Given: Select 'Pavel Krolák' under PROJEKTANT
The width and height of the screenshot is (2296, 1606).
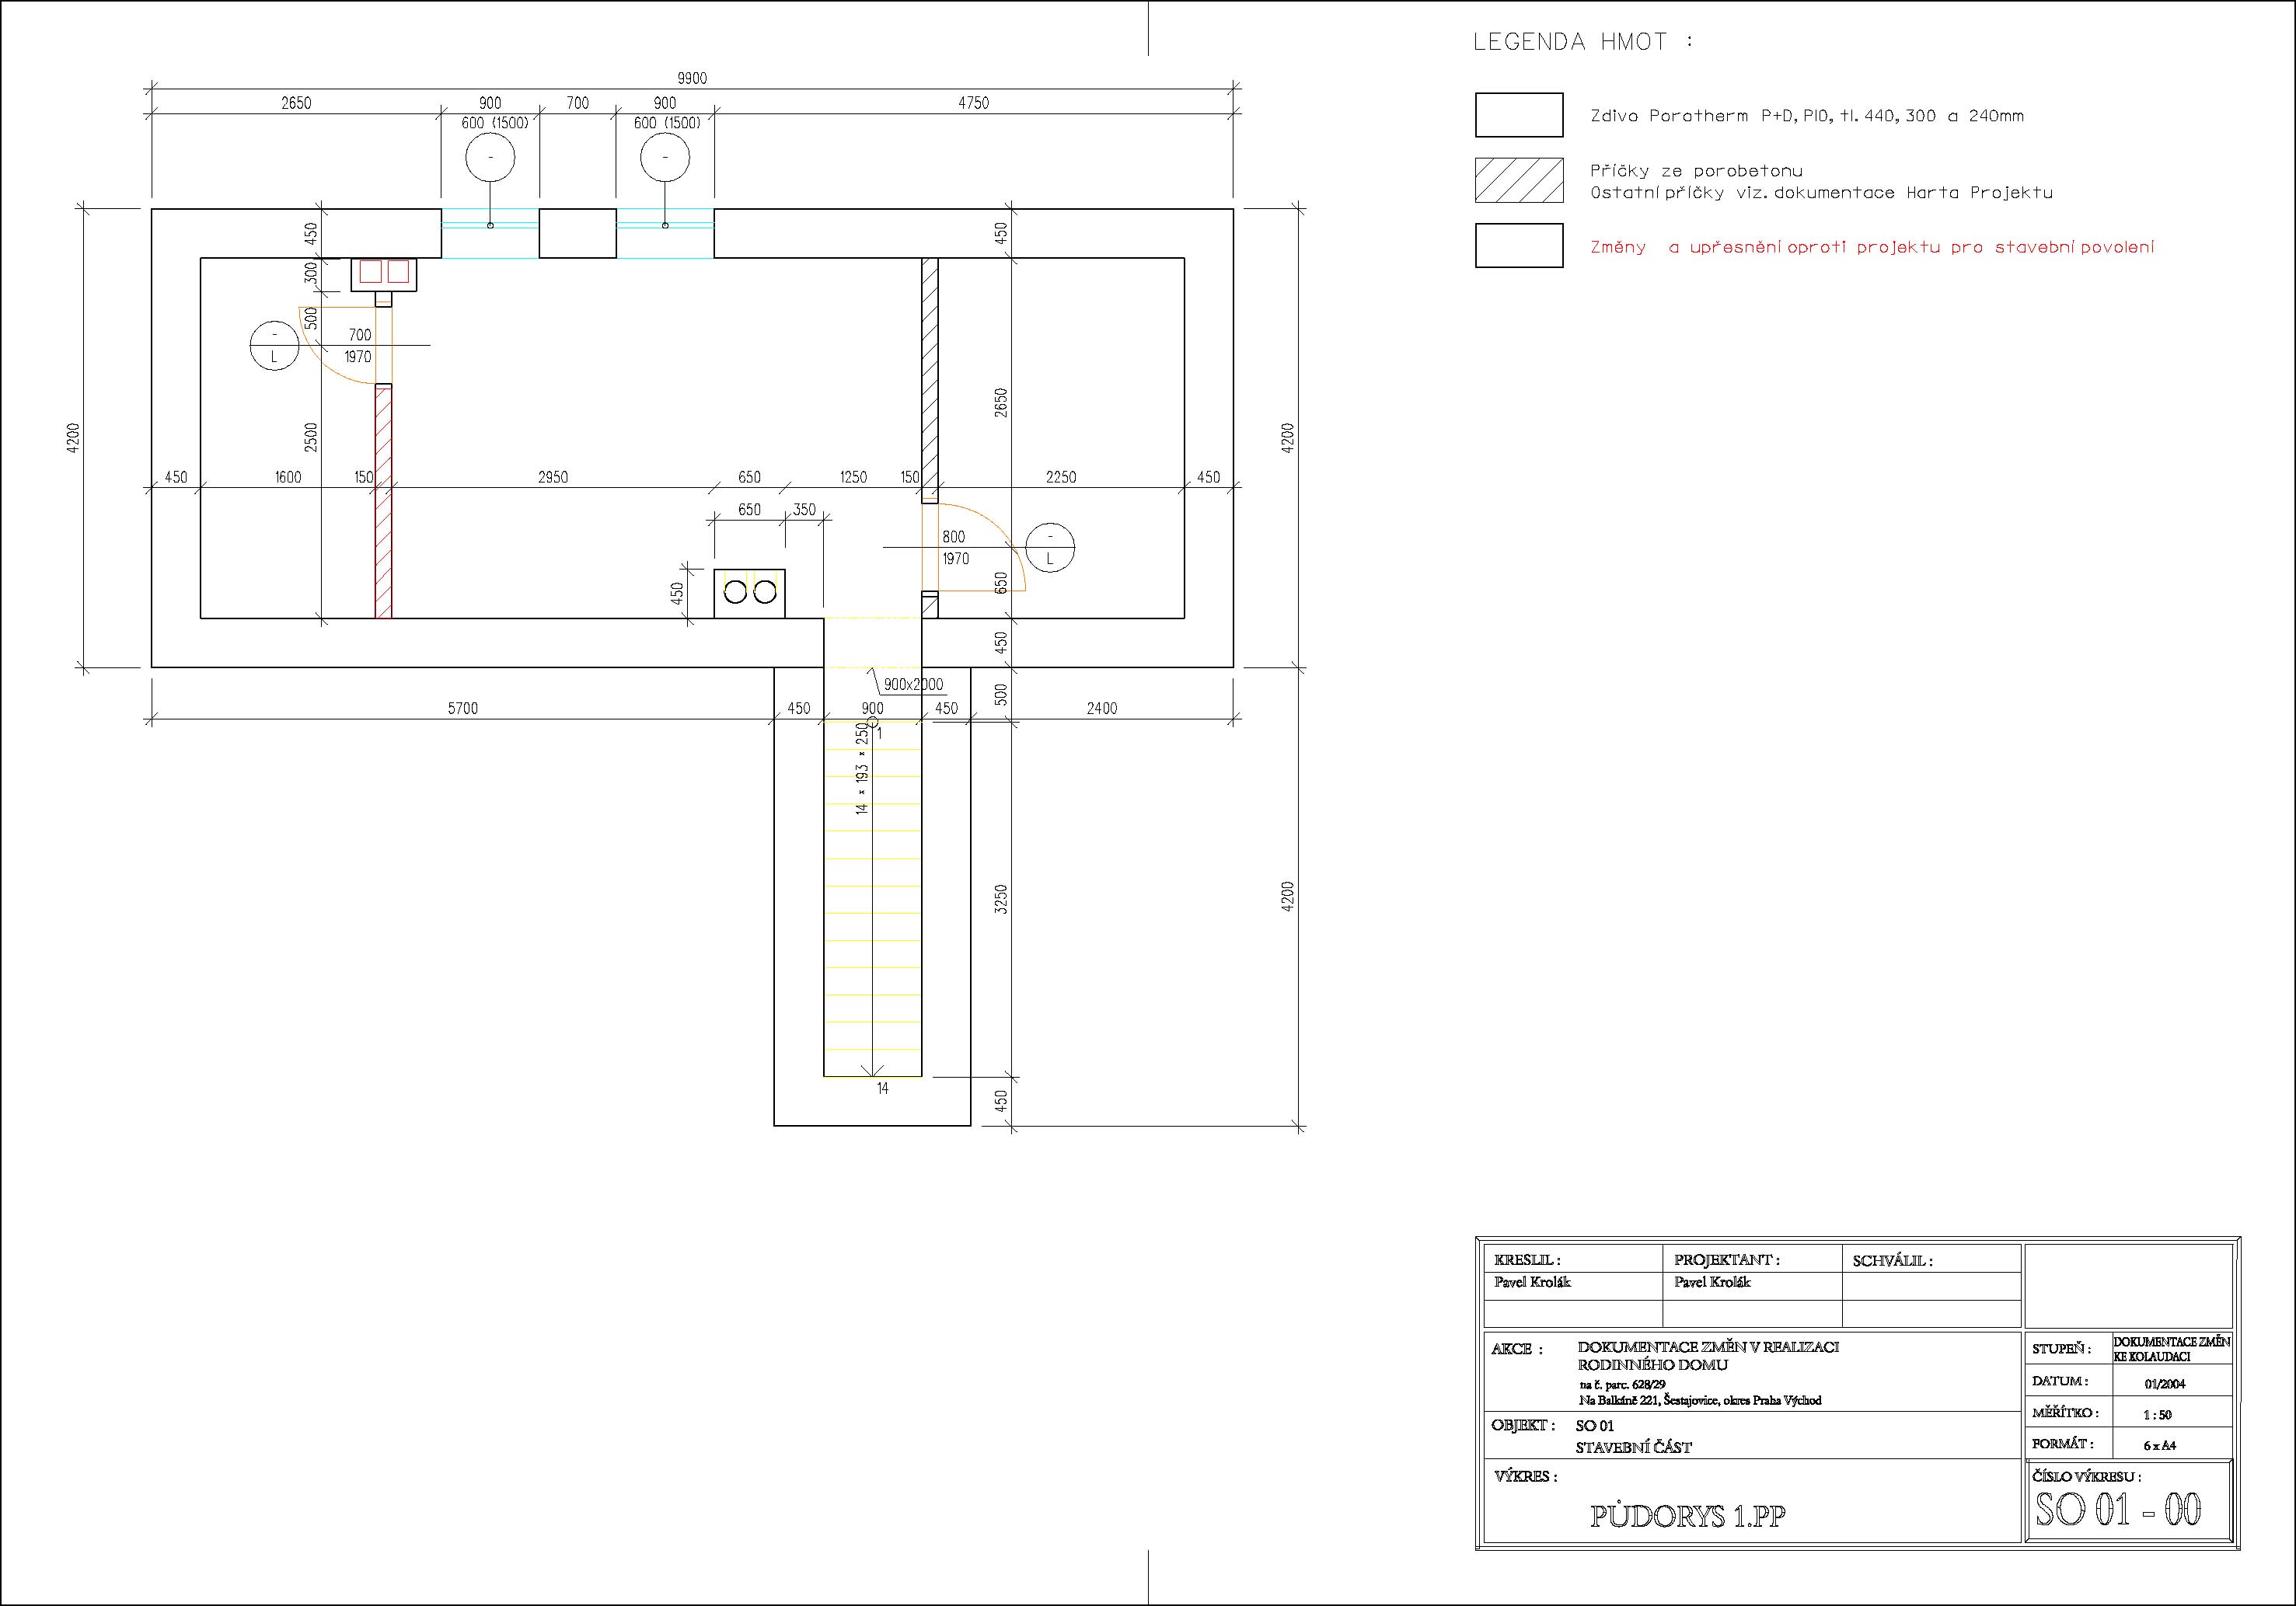Looking at the screenshot, I should pos(1712,1282).
